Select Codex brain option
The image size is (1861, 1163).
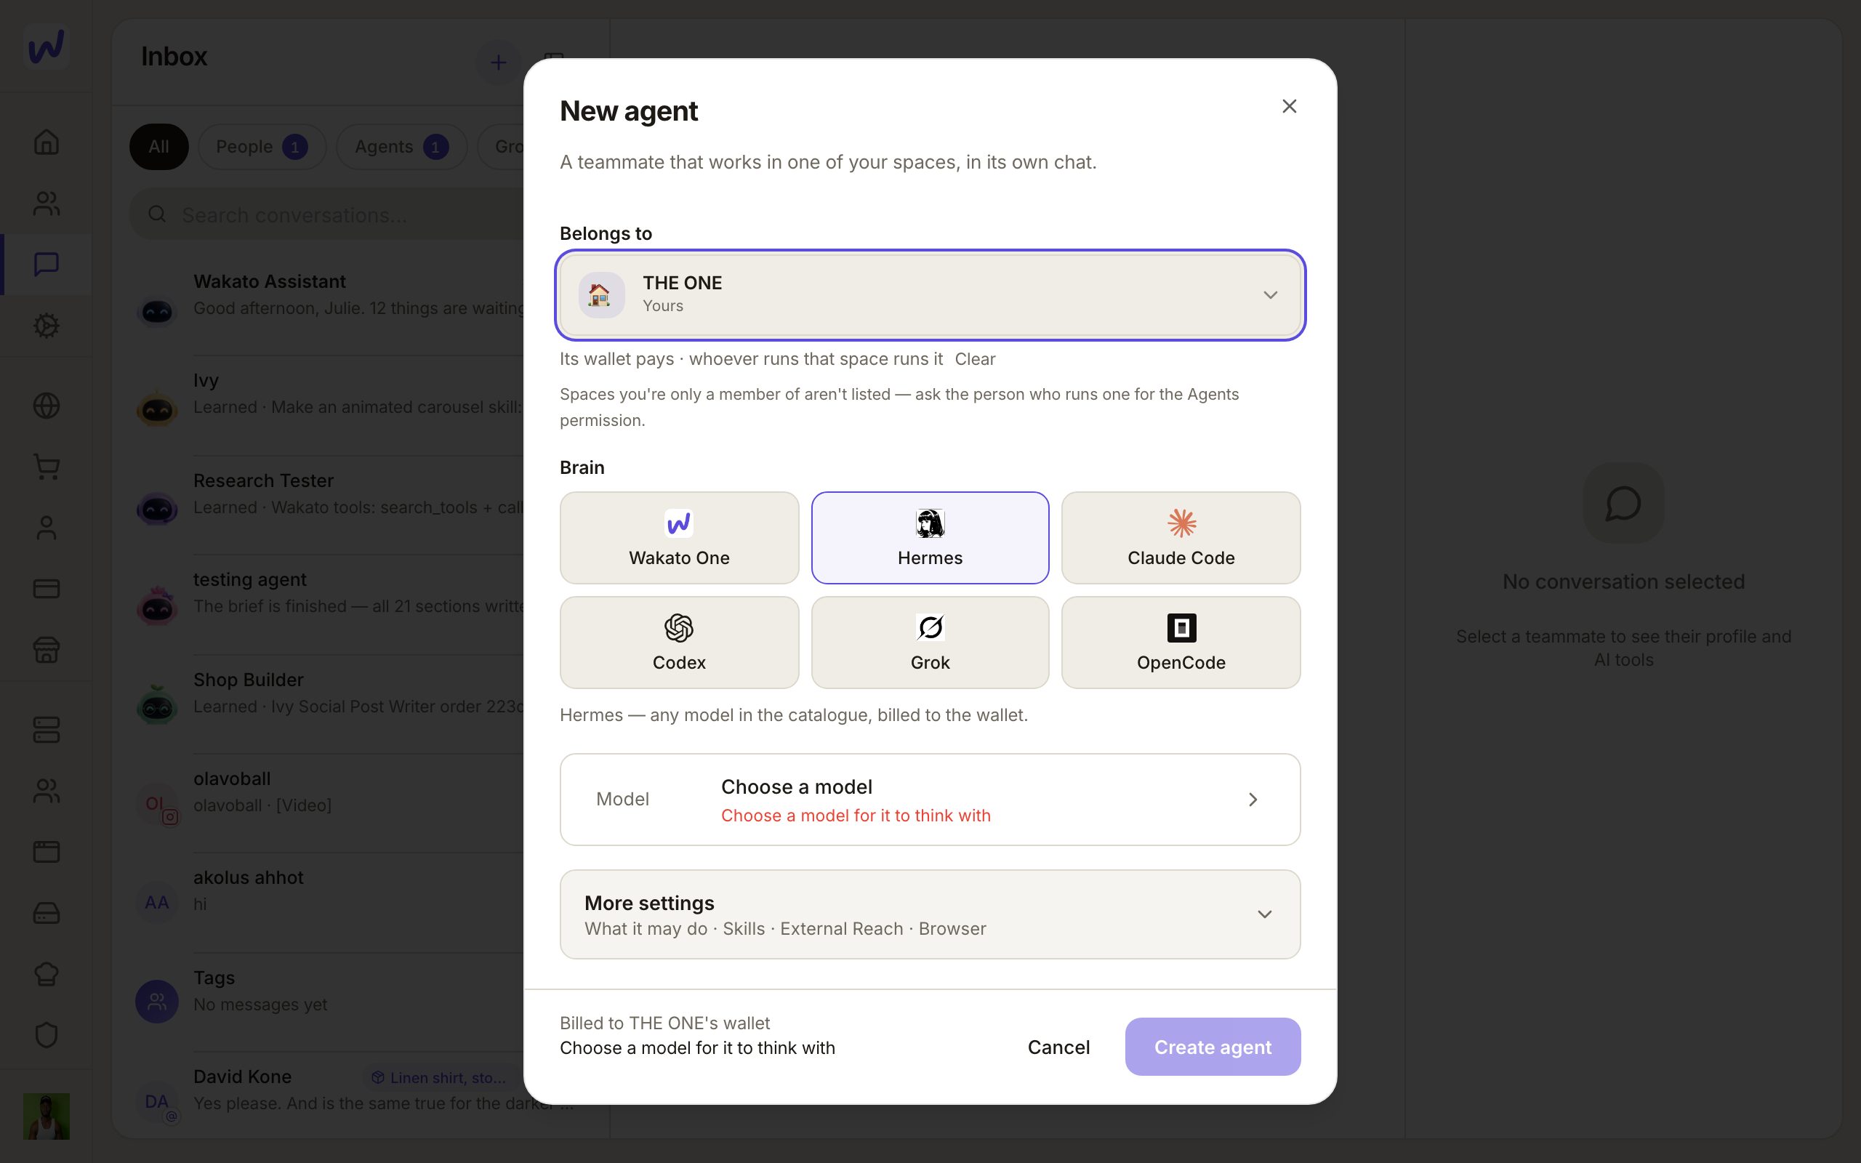[x=679, y=643]
